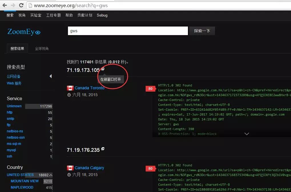Open the 贡献计划 nav item

click(x=85, y=15)
